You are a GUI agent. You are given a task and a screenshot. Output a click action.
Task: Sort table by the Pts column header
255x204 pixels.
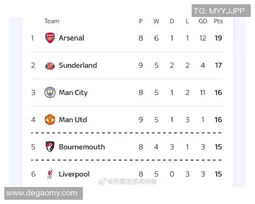click(x=218, y=21)
